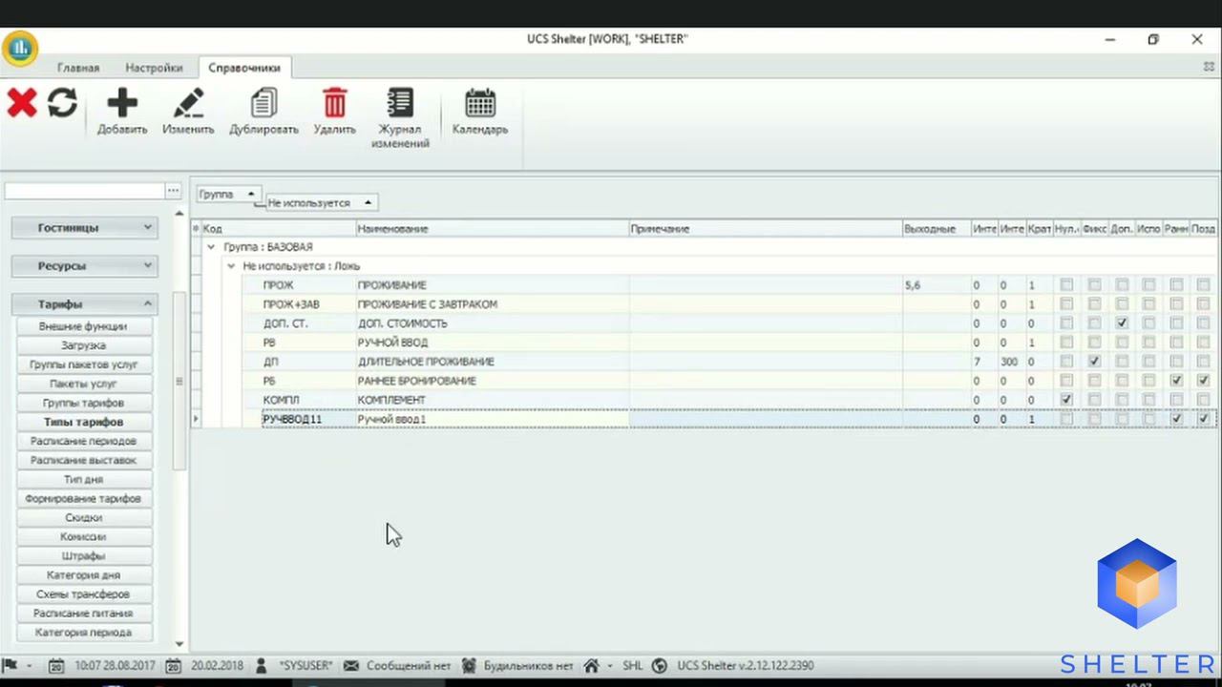Click the home icon in status bar
This screenshot has height=687, width=1222.
pyautogui.click(x=592, y=666)
